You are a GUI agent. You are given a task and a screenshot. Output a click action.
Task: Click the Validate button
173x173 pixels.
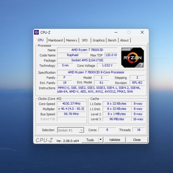[x=115, y=140]
